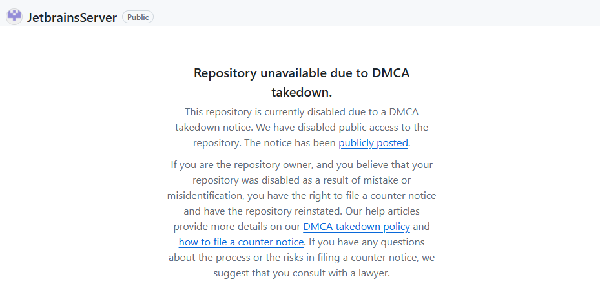Click 'suggest that you consult with a lawyer' text
The width and height of the screenshot is (600, 306).
pyautogui.click(x=302, y=273)
